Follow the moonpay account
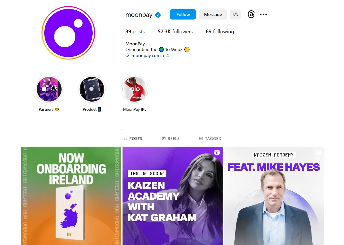The width and height of the screenshot is (344, 245). 183,14
